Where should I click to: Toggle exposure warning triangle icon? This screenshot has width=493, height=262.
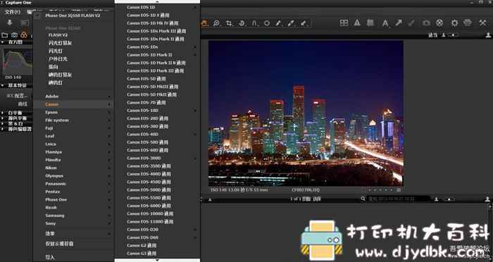point(357,23)
